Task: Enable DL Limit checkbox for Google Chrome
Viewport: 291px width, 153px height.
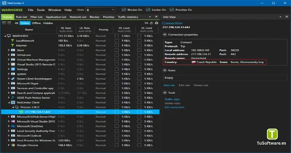Action: tap(116, 145)
